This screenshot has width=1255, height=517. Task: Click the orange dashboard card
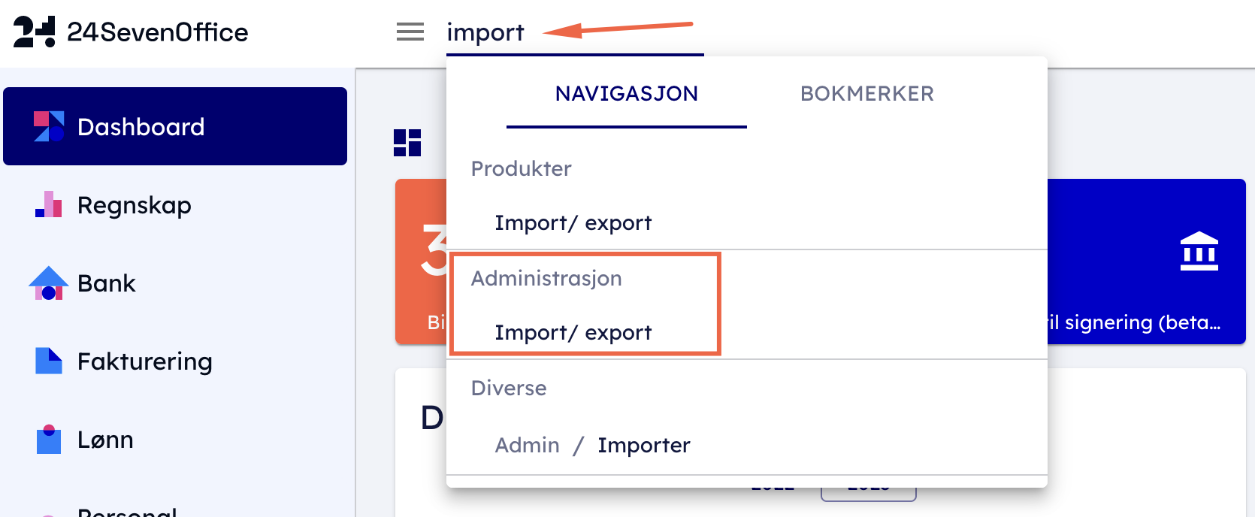421,262
